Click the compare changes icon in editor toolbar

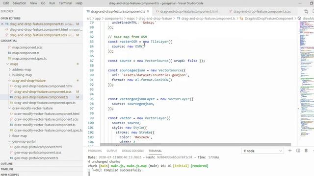(x=306, y=12)
